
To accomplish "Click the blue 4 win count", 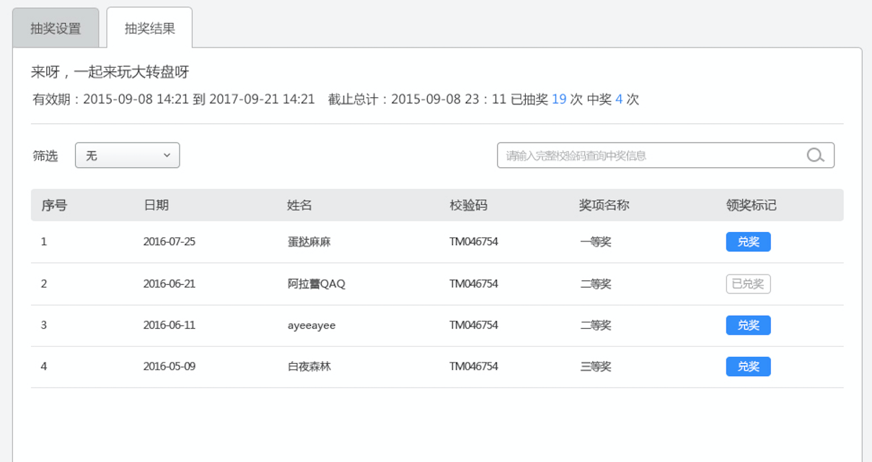I will tap(619, 99).
